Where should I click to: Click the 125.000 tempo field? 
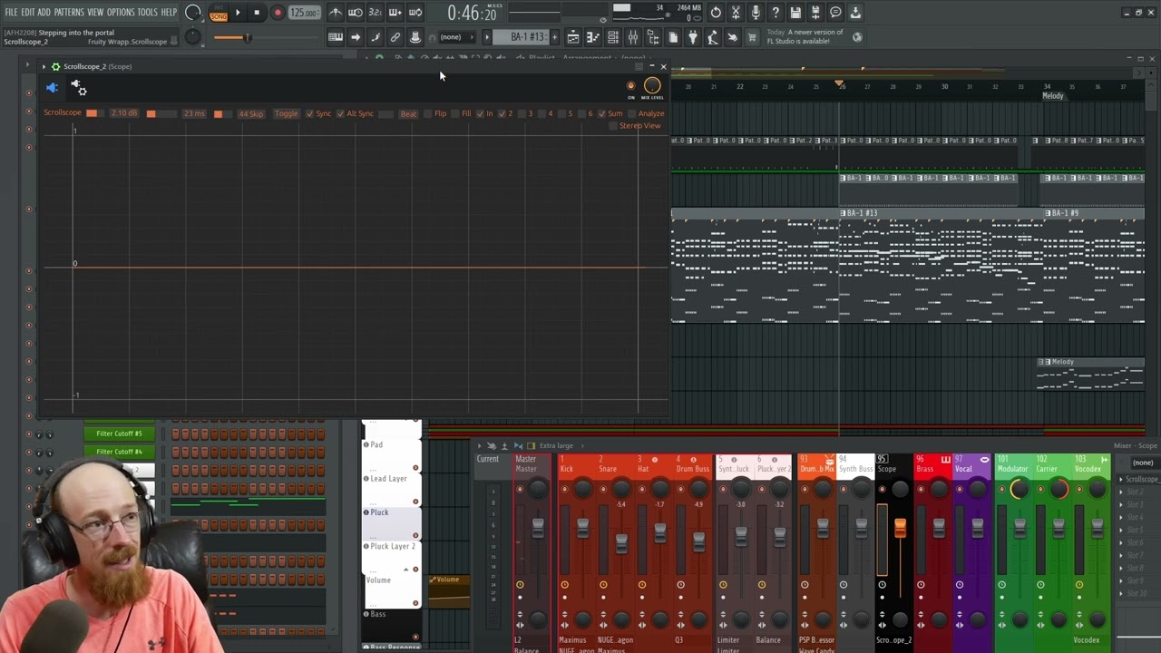point(304,13)
